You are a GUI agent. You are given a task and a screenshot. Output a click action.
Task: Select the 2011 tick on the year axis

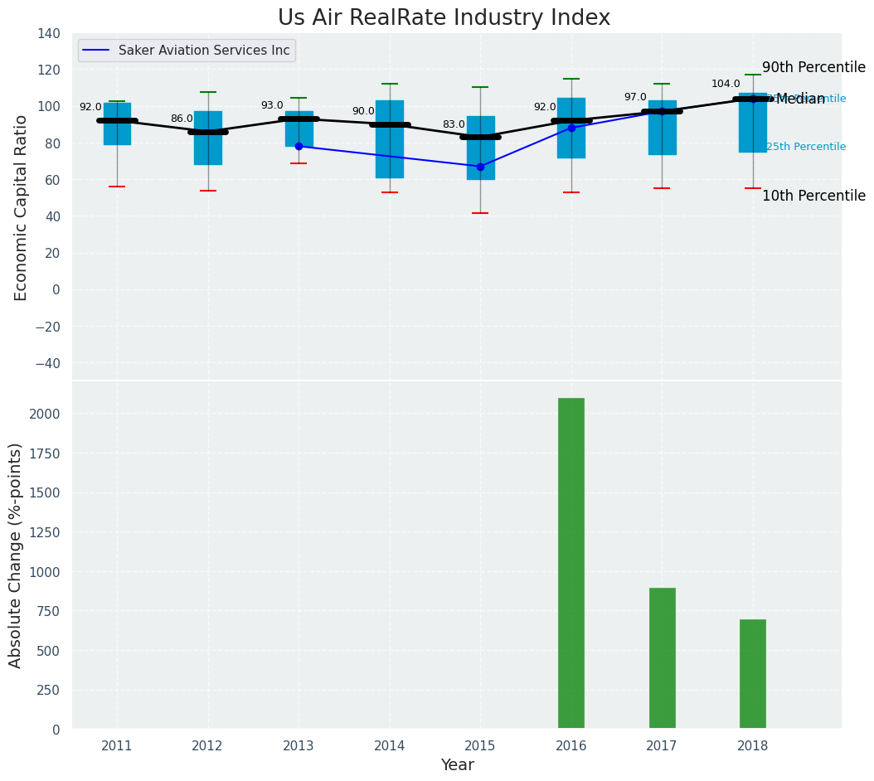click(117, 746)
